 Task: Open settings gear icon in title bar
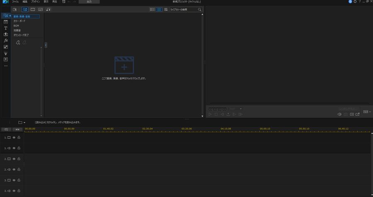pos(355,2)
